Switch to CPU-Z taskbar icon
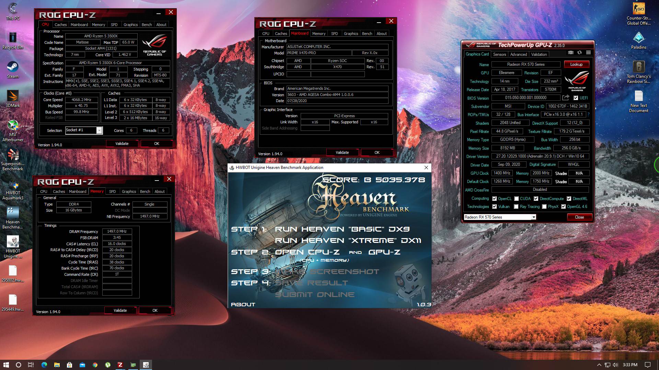 120,365
